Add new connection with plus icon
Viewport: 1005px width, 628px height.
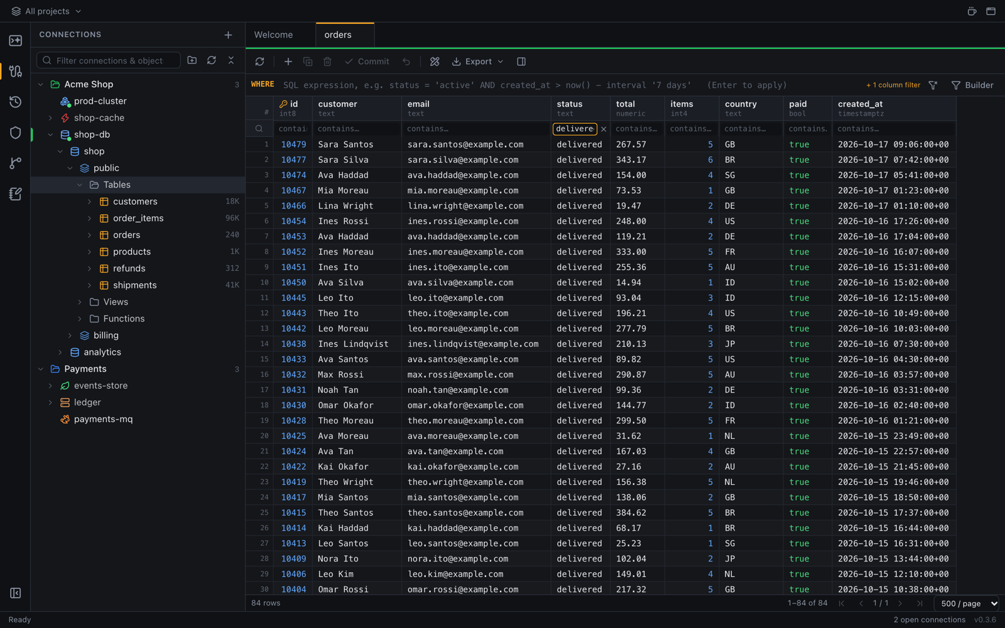pos(228,35)
